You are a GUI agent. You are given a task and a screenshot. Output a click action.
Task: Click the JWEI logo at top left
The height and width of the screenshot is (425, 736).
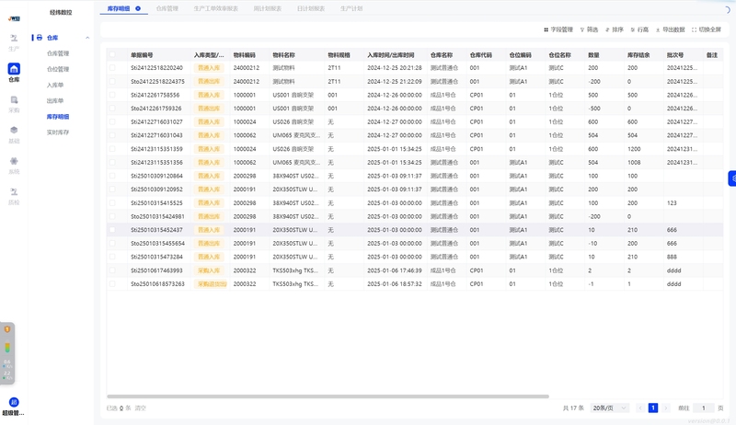click(14, 18)
